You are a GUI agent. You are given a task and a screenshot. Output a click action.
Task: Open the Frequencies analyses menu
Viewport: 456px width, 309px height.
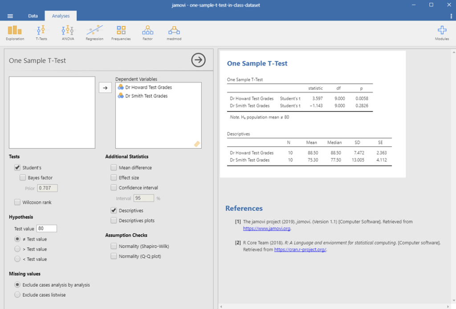(121, 32)
